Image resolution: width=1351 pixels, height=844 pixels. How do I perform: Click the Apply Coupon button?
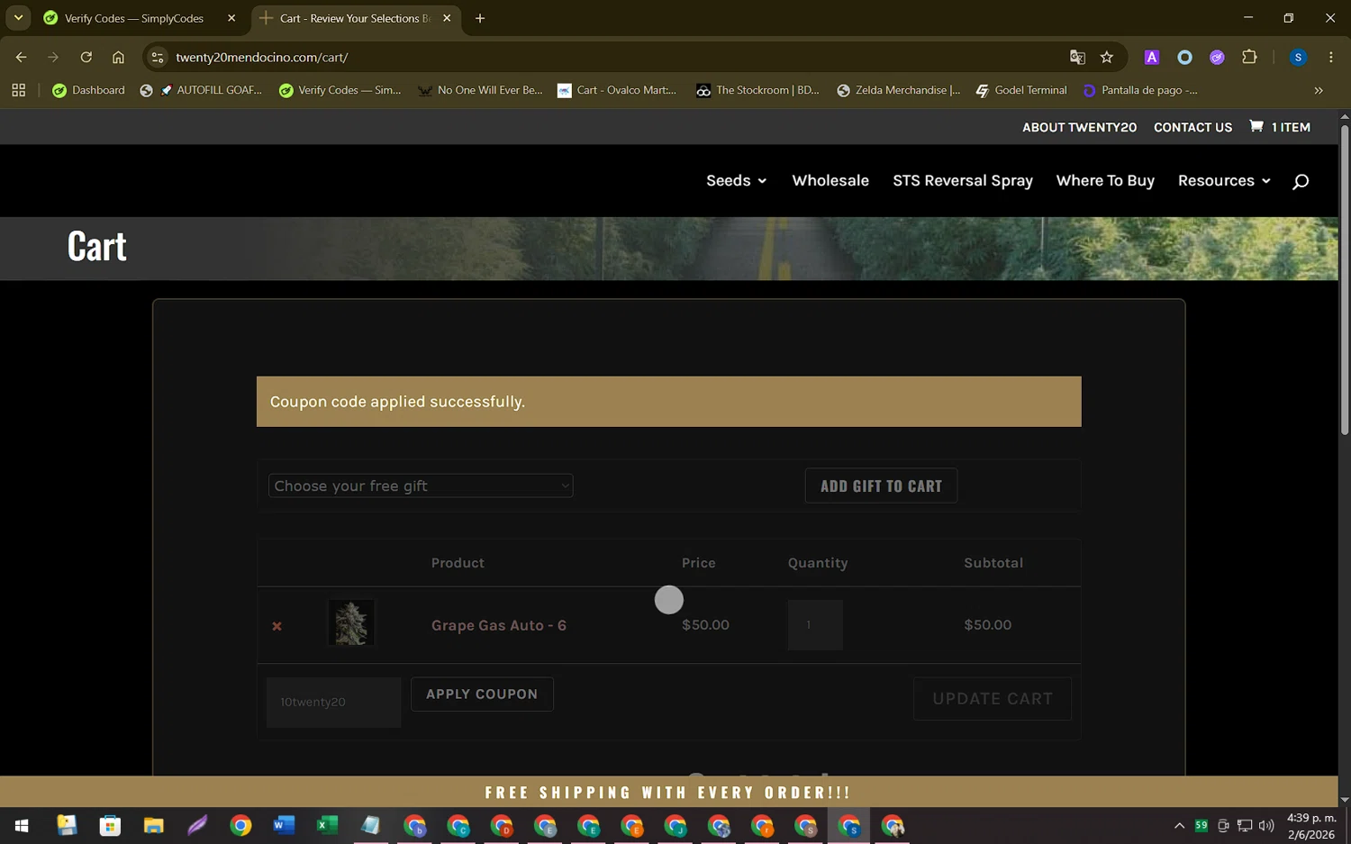(482, 694)
